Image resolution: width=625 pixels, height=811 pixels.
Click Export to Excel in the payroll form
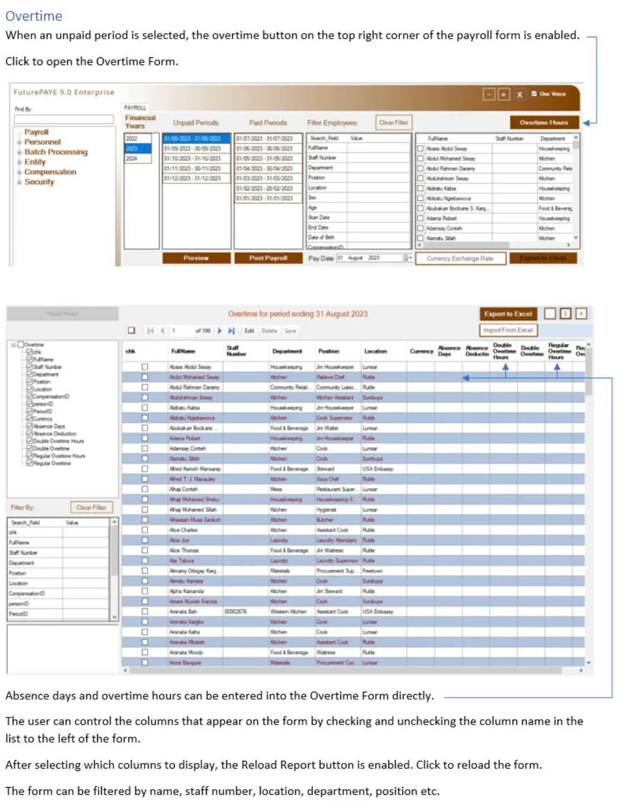(543, 258)
